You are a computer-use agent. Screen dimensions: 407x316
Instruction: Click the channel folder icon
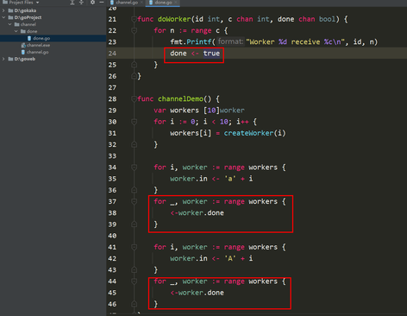[x=17, y=24]
